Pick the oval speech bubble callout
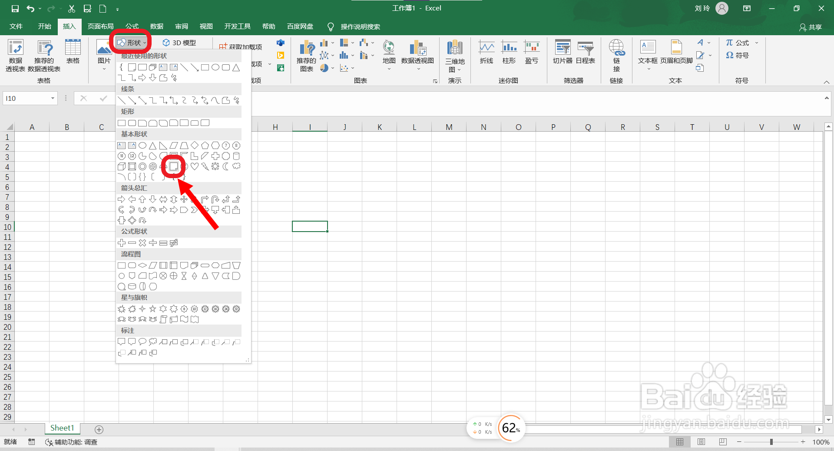Screen dimensions: 834x451 (142, 342)
